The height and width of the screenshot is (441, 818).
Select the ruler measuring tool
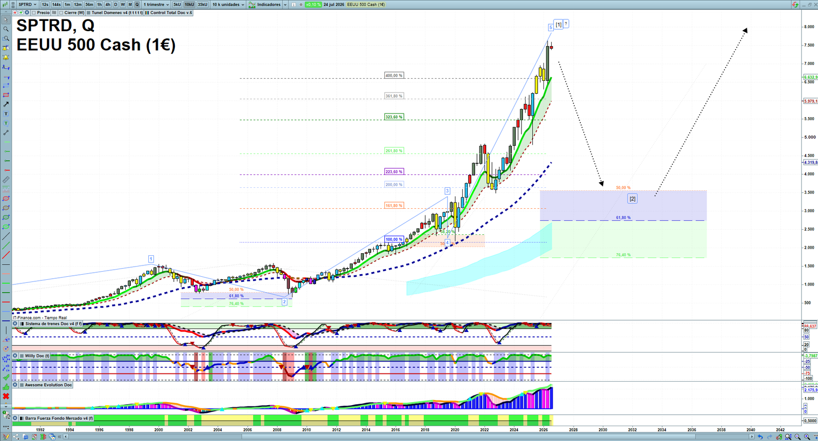tap(6, 180)
